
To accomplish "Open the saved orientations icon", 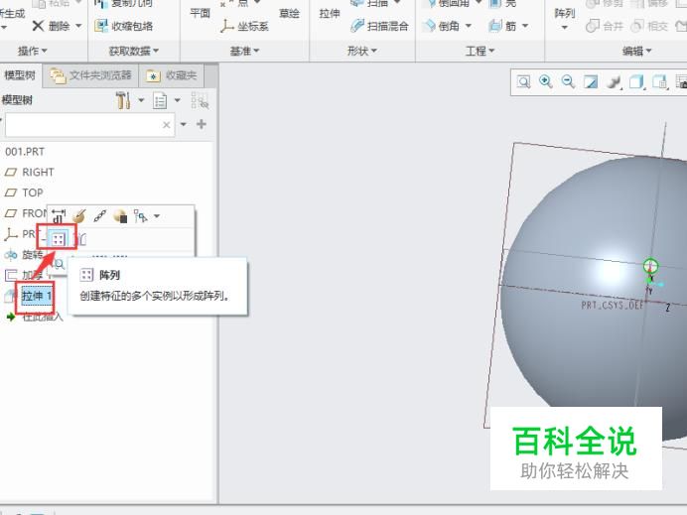I will click(x=660, y=81).
